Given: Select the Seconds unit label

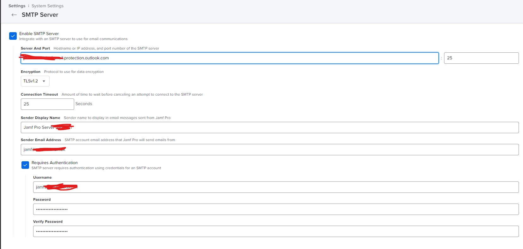Looking at the screenshot, I should 84,104.
